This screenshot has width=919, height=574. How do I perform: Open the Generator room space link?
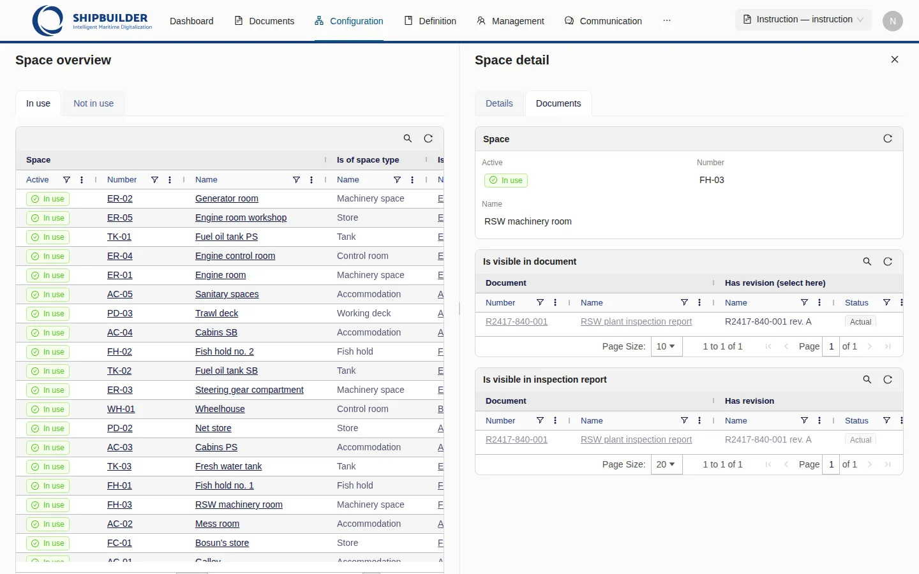(x=227, y=198)
